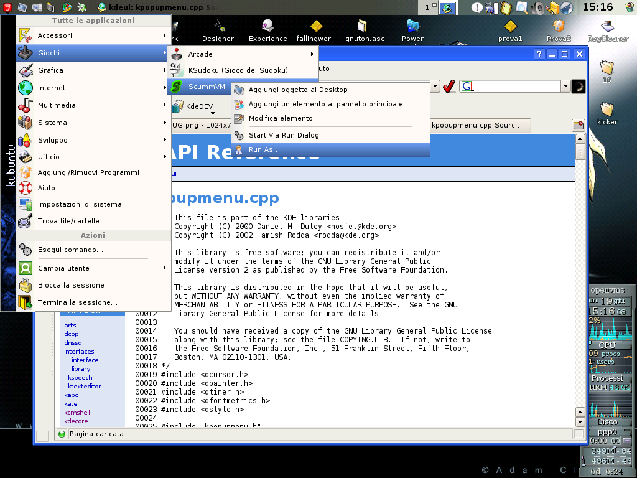Image resolution: width=637 pixels, height=478 pixels.
Task: Click the clipboard Klipper tray icon
Action: 506,7
